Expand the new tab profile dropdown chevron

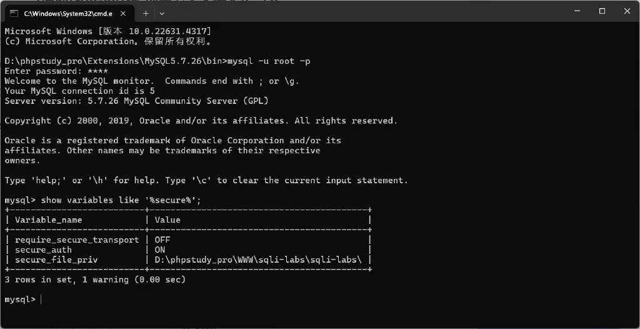tap(162, 14)
